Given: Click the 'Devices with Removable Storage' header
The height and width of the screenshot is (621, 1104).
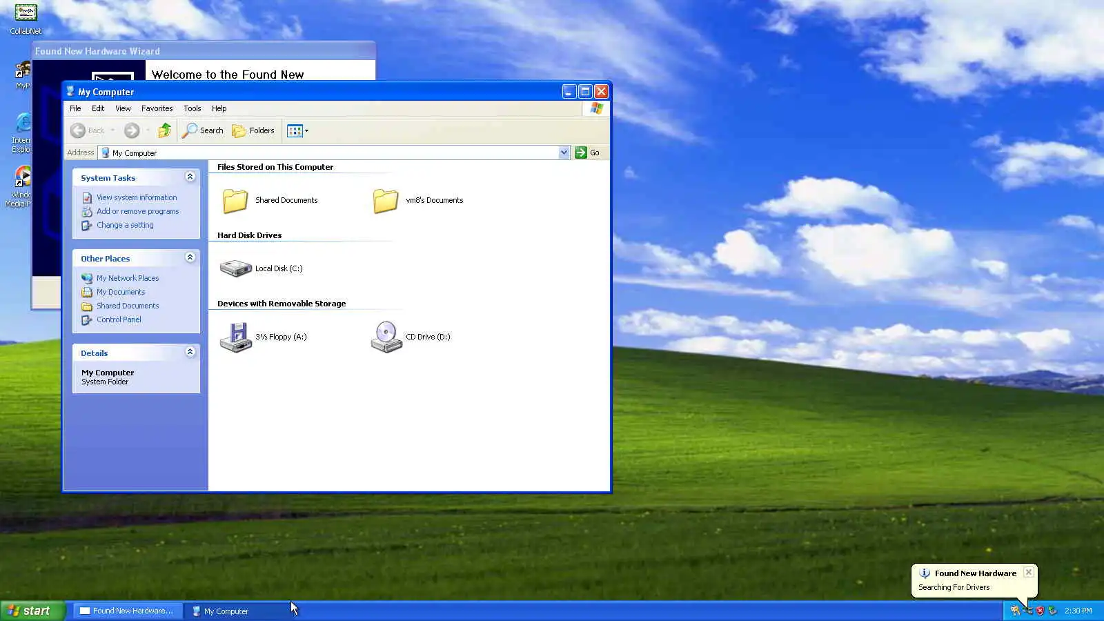Looking at the screenshot, I should (282, 304).
